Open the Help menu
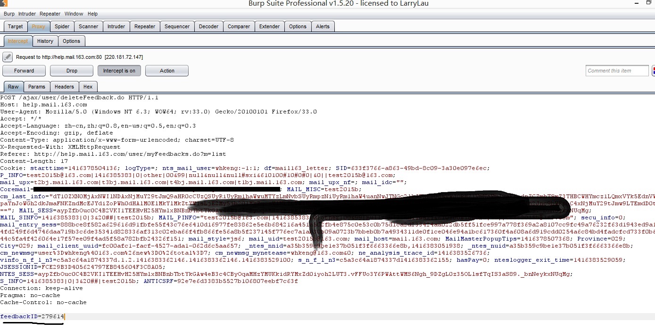 point(92,14)
